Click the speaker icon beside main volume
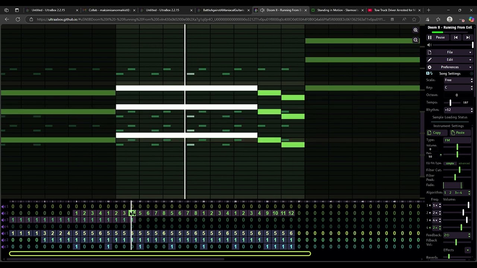 coord(429,45)
